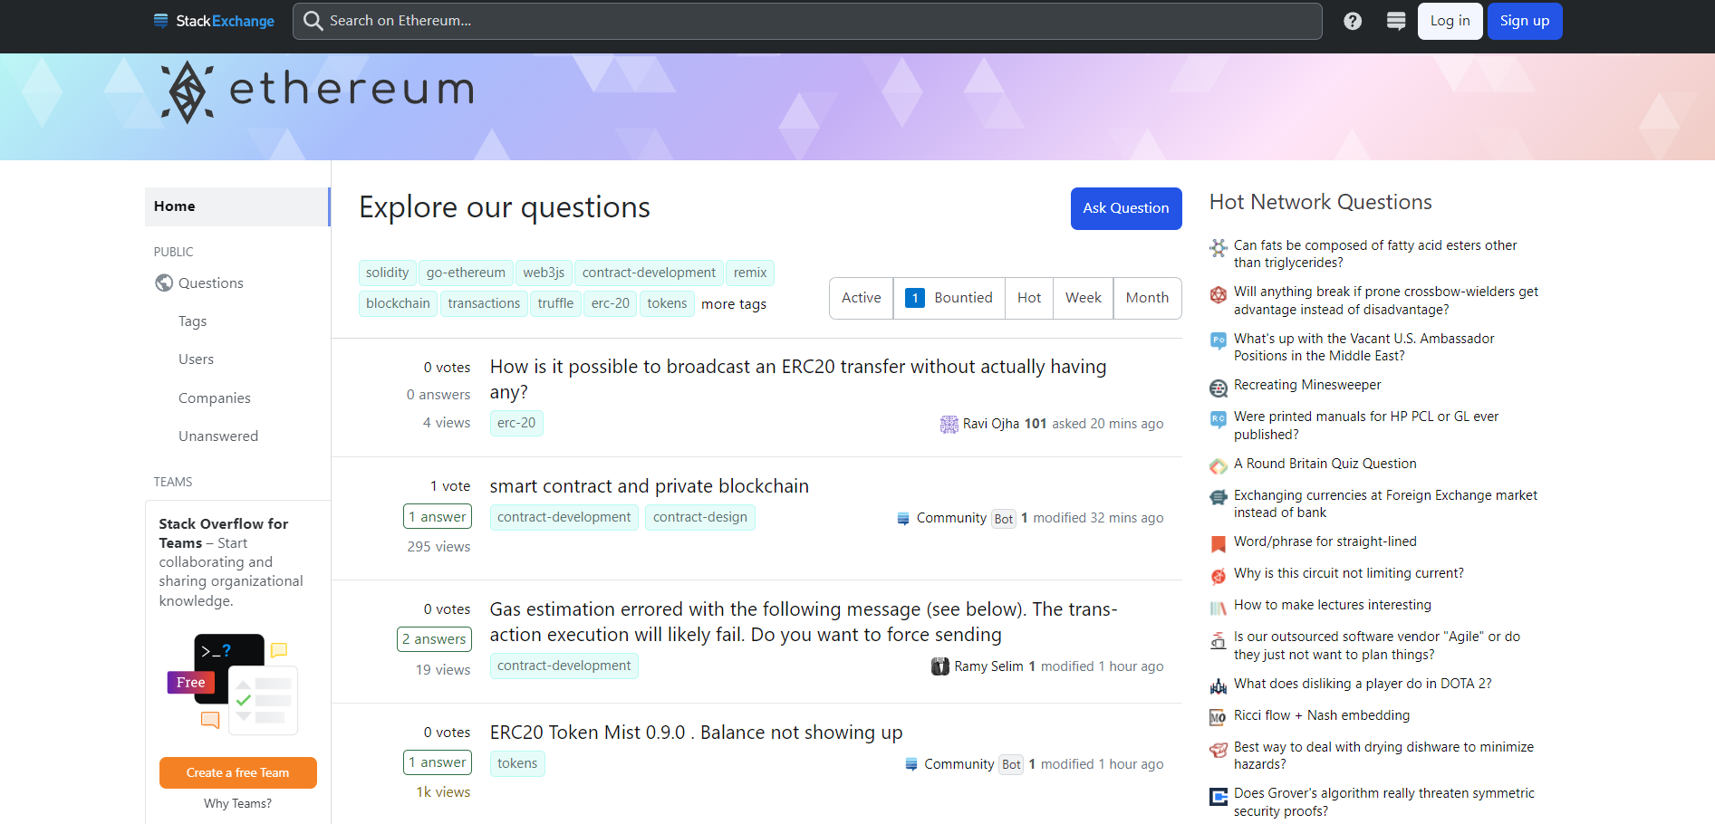Image resolution: width=1715 pixels, height=824 pixels.
Task: Click the site icon beside the fatty acids question
Action: click(1218, 248)
